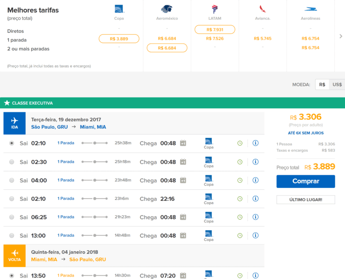Click info icon for 02:30 departure flight
345x279 pixels.
tap(255, 162)
